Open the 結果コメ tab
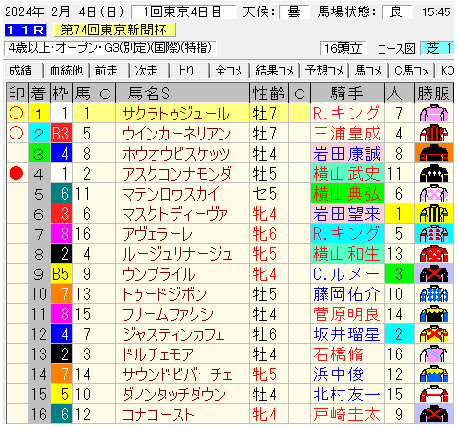Image resolution: width=458 pixels, height=428 pixels. (x=275, y=71)
